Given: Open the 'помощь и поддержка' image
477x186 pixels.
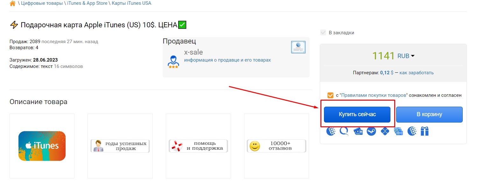Looking at the screenshot, I should [198, 146].
